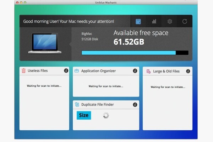Open the statistics bar chart icon
The image size is (213, 142).
point(154,21)
